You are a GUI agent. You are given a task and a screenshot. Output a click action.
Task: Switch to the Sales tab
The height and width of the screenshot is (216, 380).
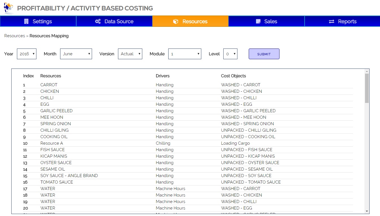click(267, 21)
